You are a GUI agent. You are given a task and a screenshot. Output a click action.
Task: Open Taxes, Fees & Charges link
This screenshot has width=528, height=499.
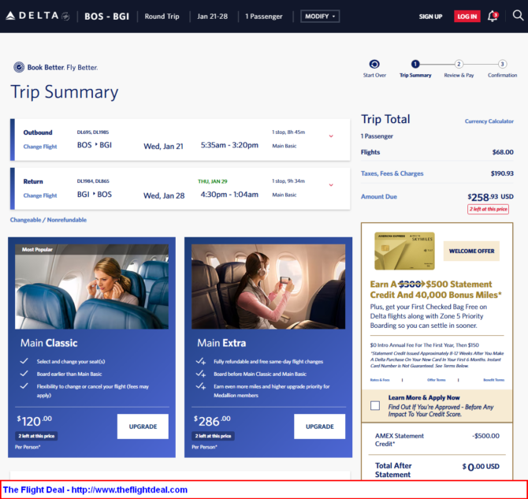pos(392,173)
